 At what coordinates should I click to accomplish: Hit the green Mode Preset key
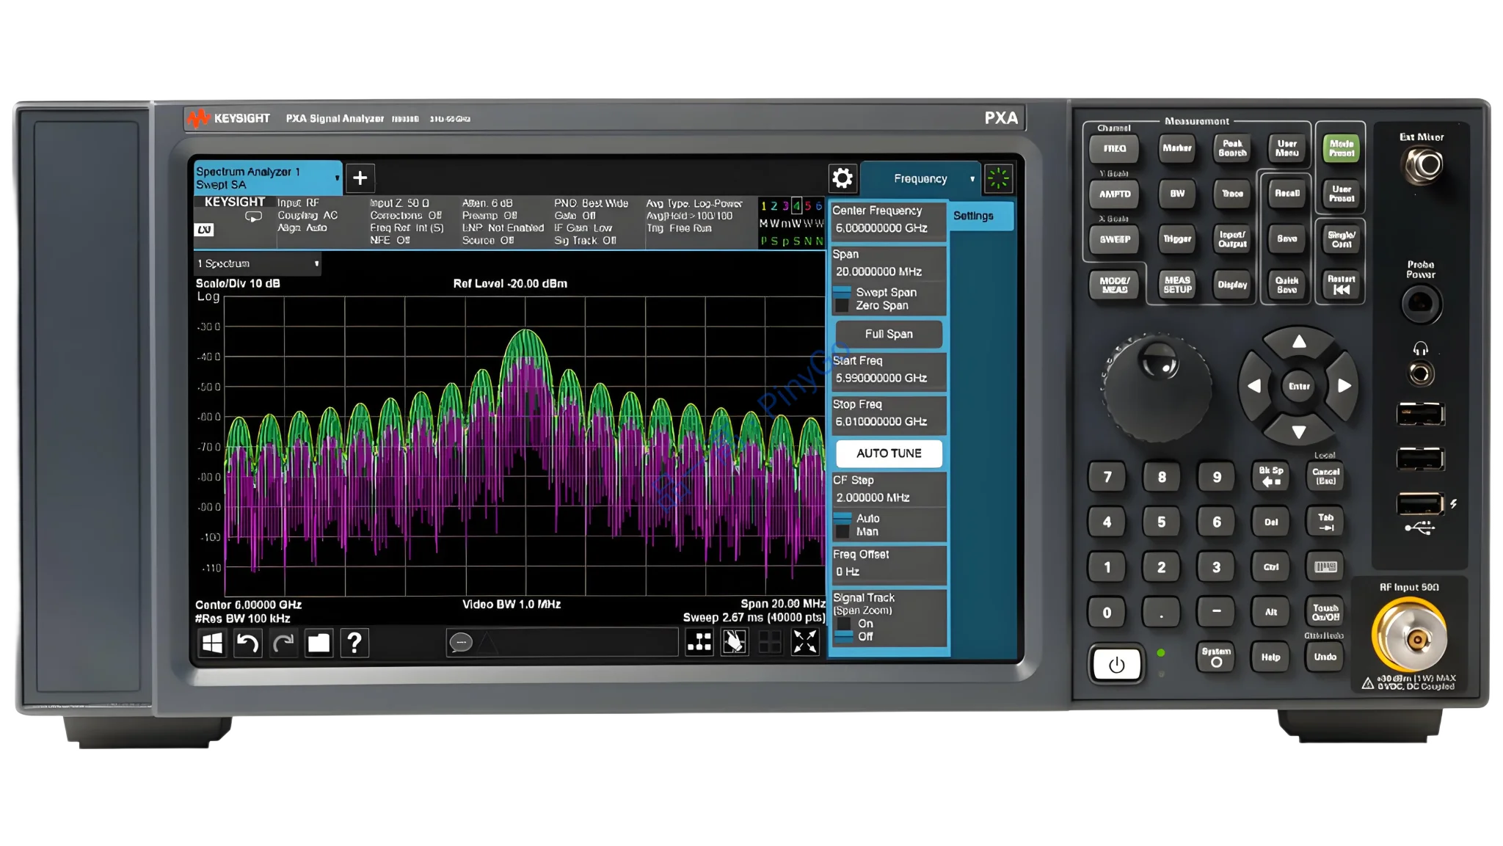(1341, 148)
